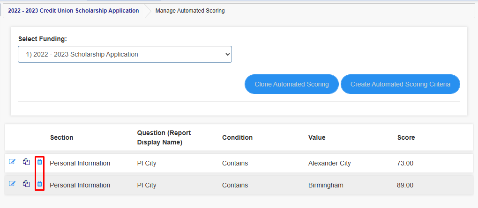The image size is (478, 208).
Task: Click the Value column header
Action: tap(317, 137)
